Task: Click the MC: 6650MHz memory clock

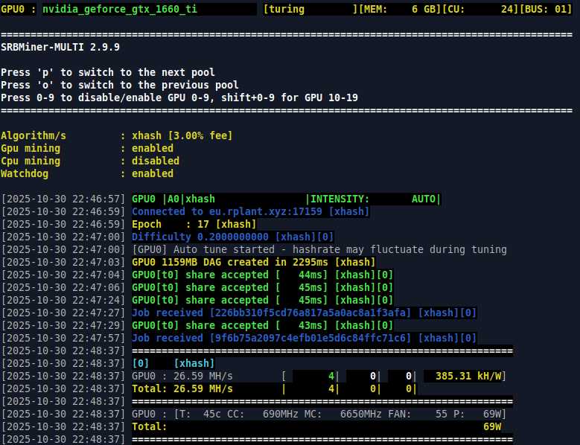Action: click(x=343, y=414)
